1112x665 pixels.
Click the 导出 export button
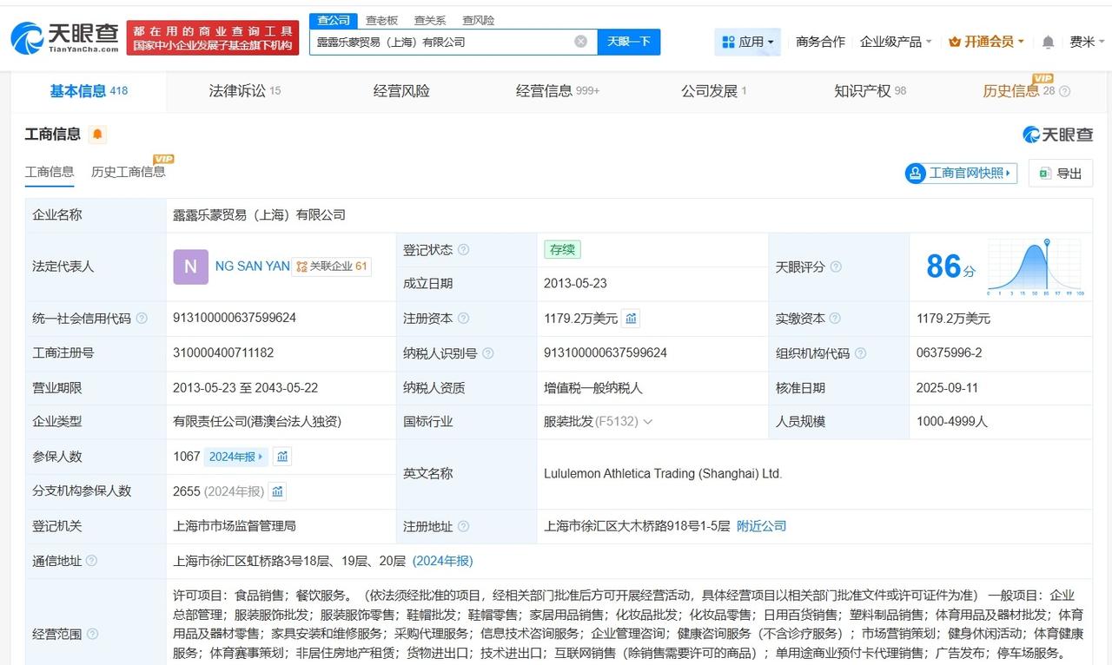click(x=1060, y=173)
